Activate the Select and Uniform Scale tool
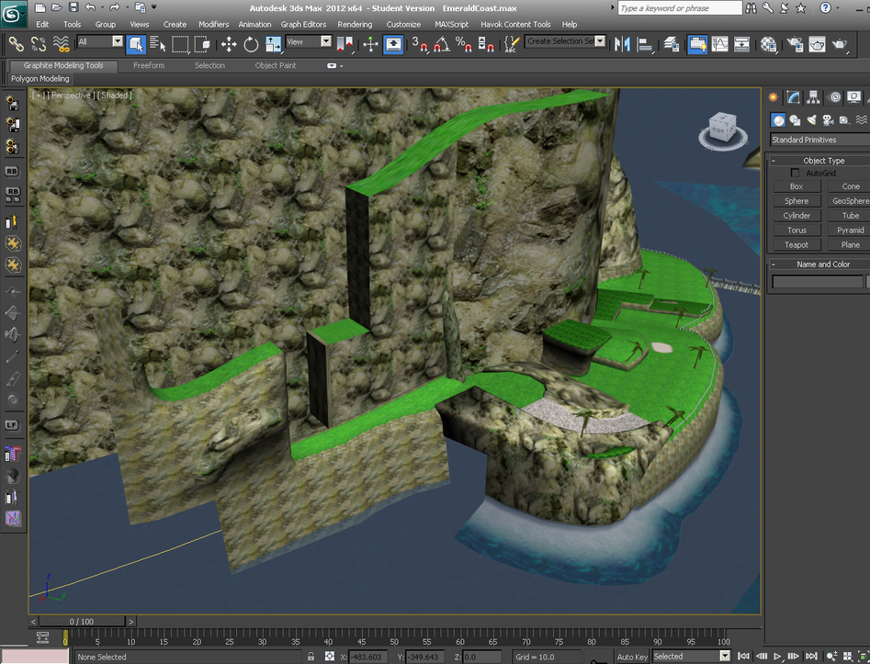Viewport: 870px width, 664px height. 273,44
